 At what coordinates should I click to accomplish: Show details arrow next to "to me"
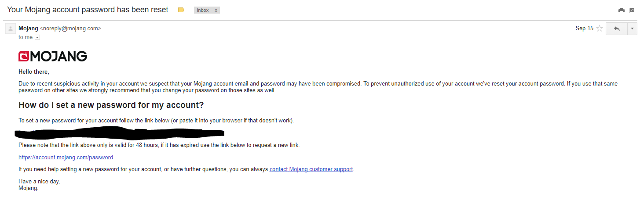point(37,38)
